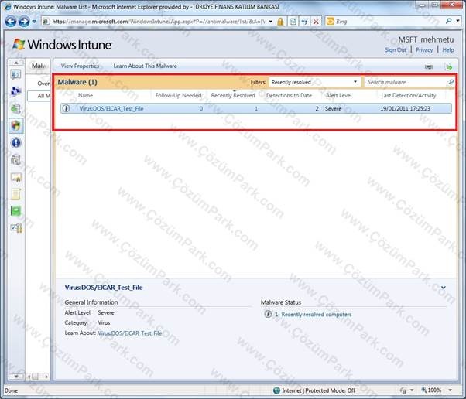Open Computers workspace icon (blue networked PCs)
The image size is (466, 399).
coord(15,91)
